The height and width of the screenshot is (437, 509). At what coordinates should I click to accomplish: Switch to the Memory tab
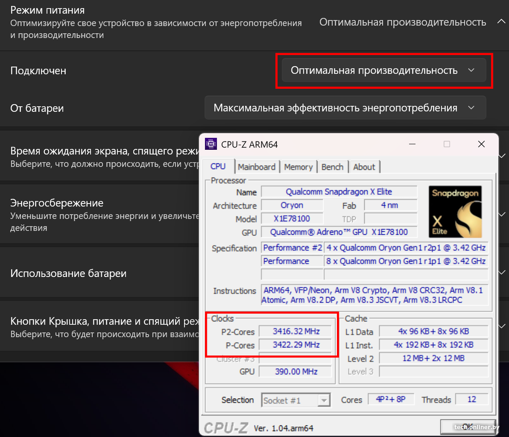coord(298,167)
